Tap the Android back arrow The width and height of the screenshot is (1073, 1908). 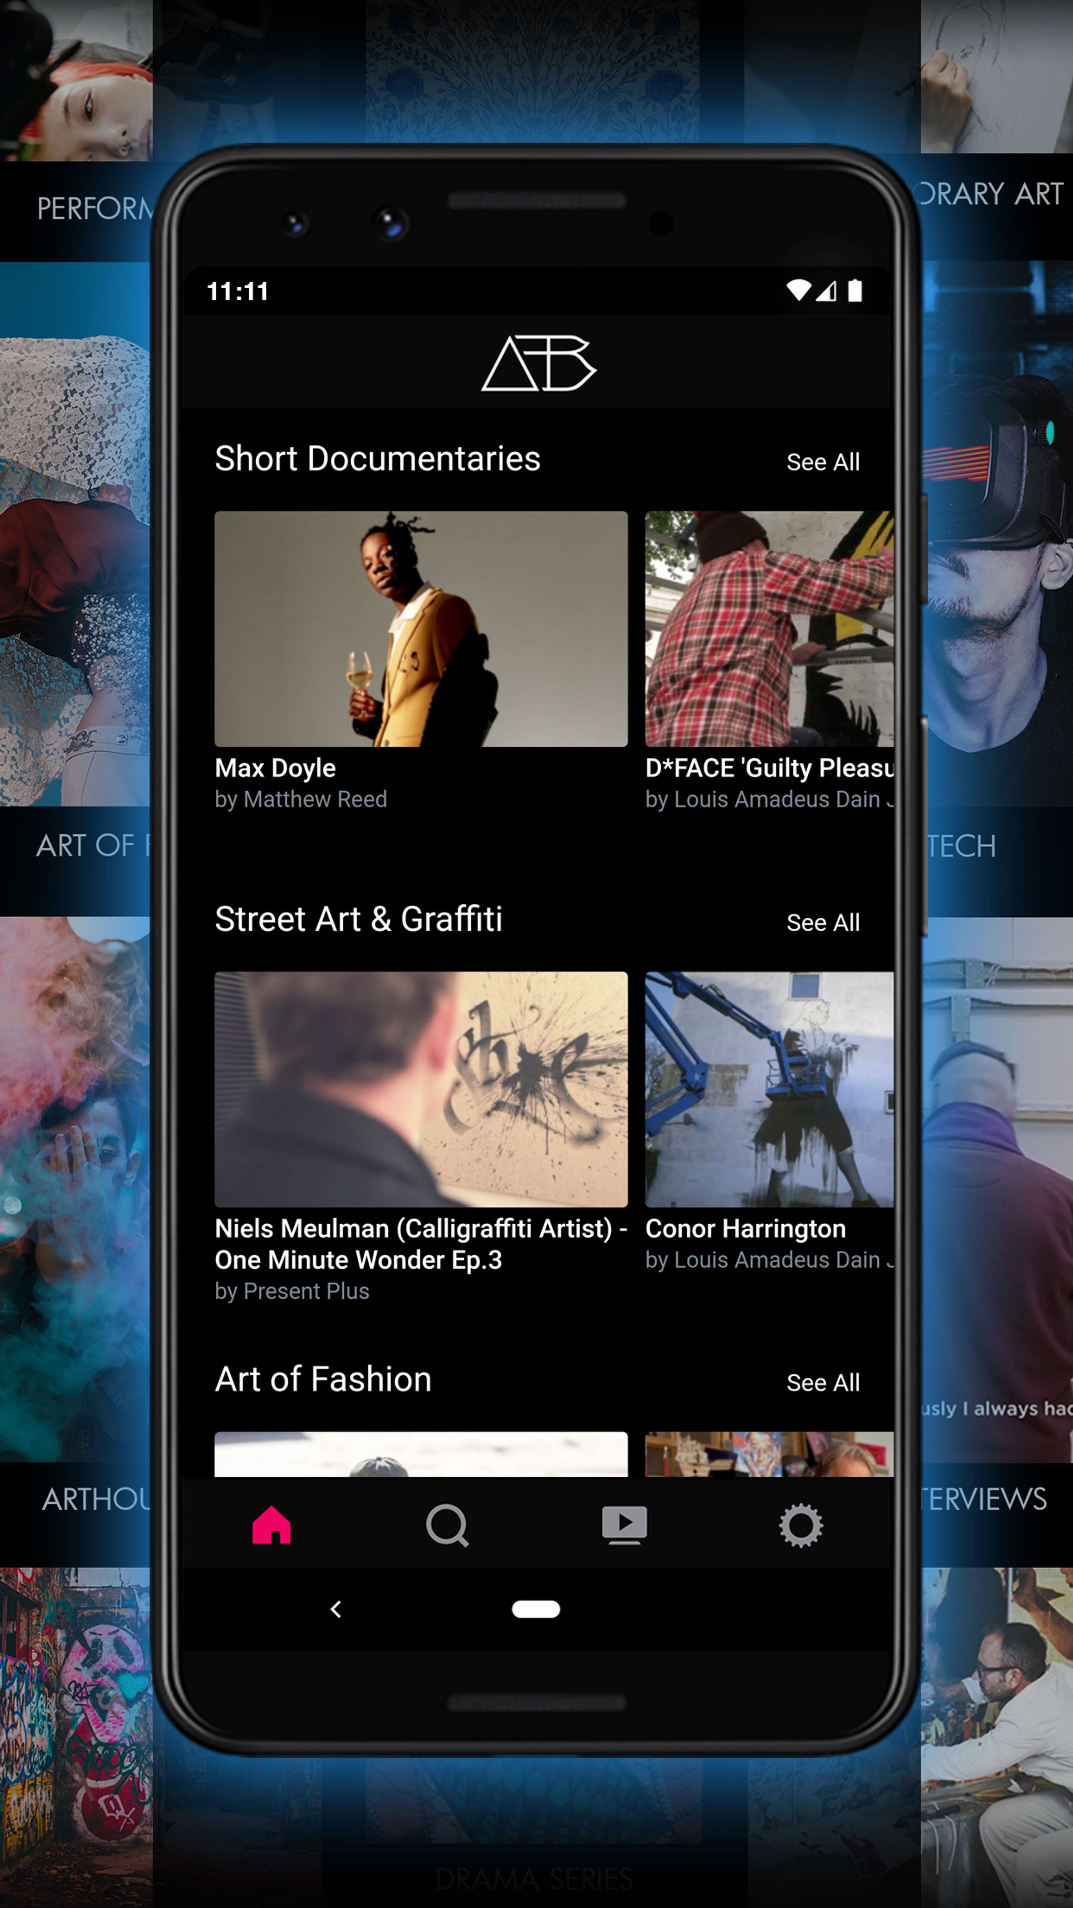pyautogui.click(x=336, y=1609)
